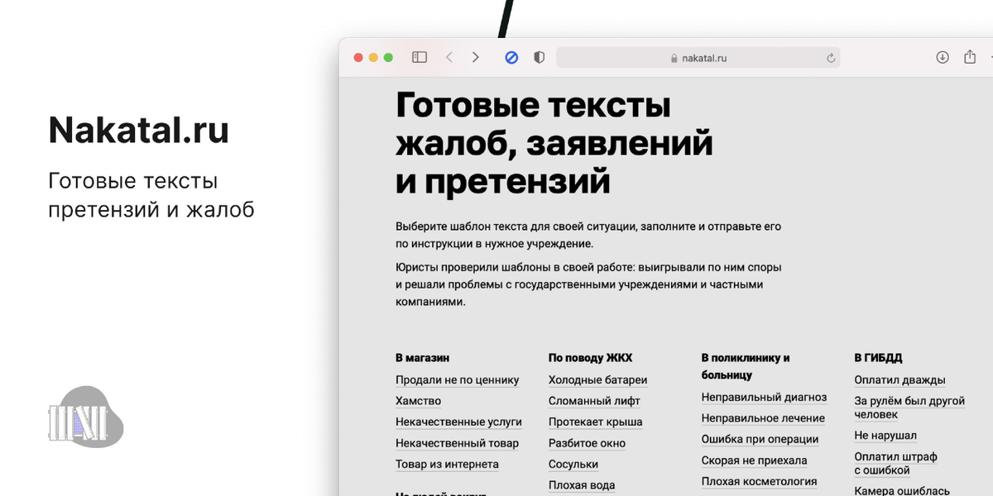Go back with the left chevron

click(449, 58)
